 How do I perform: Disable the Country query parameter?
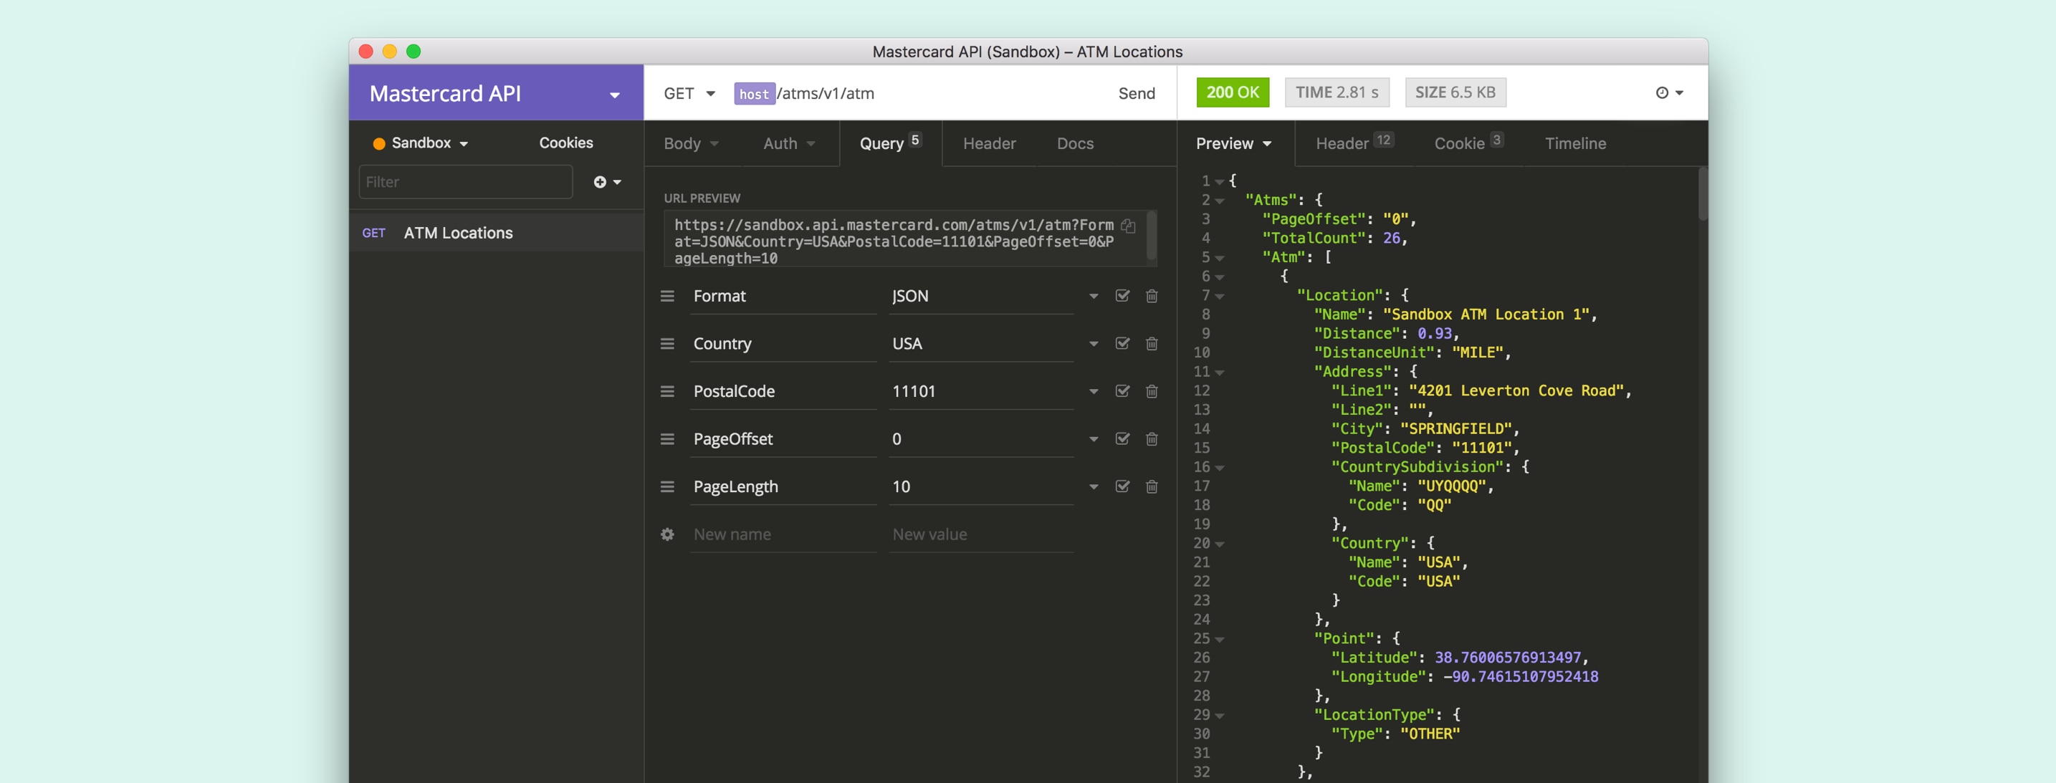click(x=1122, y=344)
